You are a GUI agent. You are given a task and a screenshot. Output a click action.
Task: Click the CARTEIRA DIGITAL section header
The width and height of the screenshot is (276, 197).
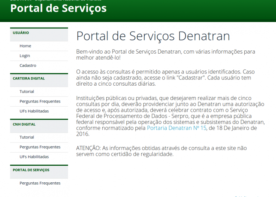coord(39,80)
